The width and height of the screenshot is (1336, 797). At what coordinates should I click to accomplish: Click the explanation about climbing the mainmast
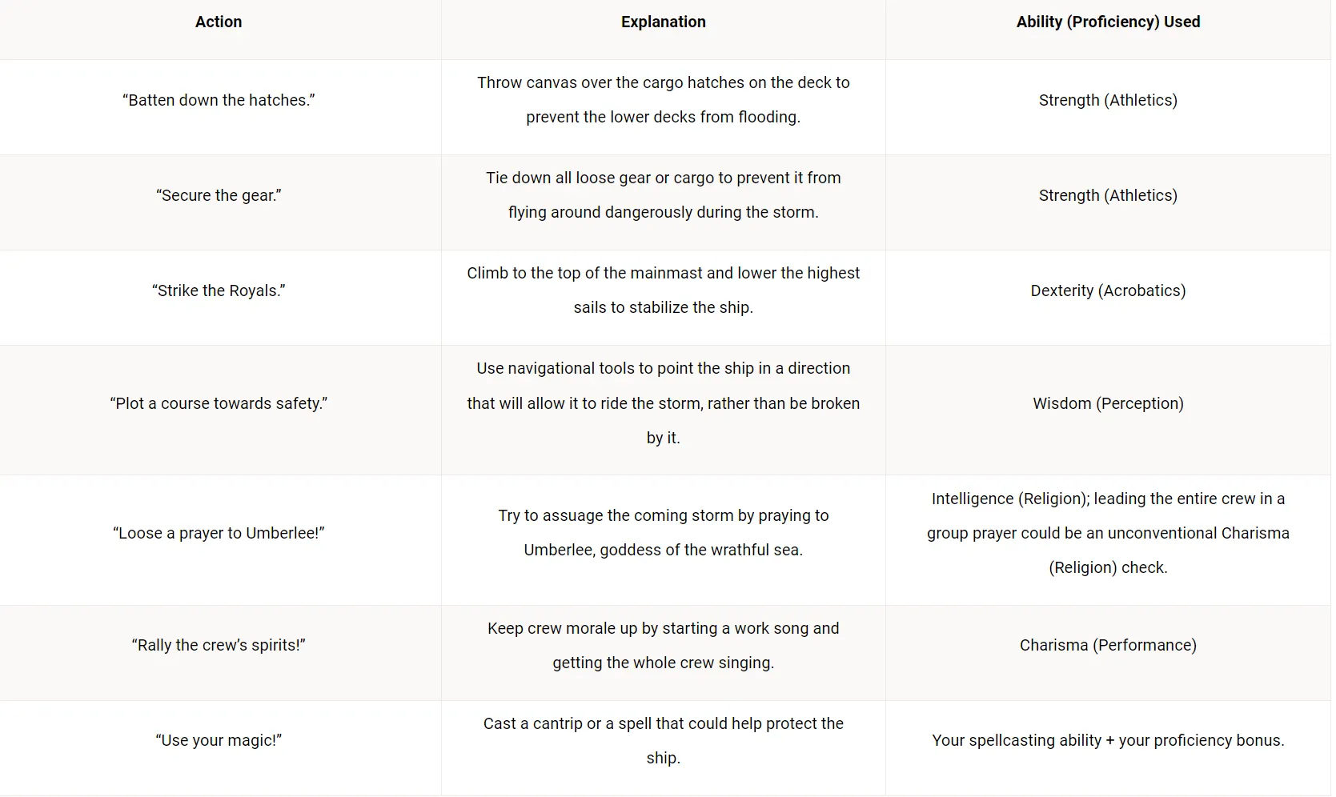pos(663,290)
